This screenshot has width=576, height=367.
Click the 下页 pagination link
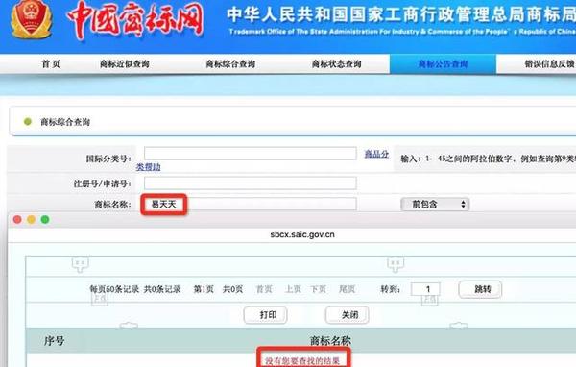[318, 289]
